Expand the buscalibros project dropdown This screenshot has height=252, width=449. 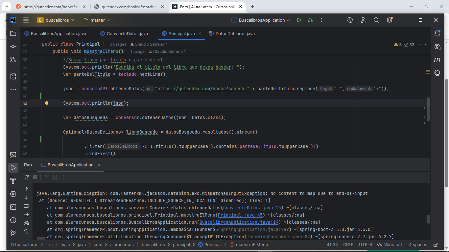coord(56,20)
